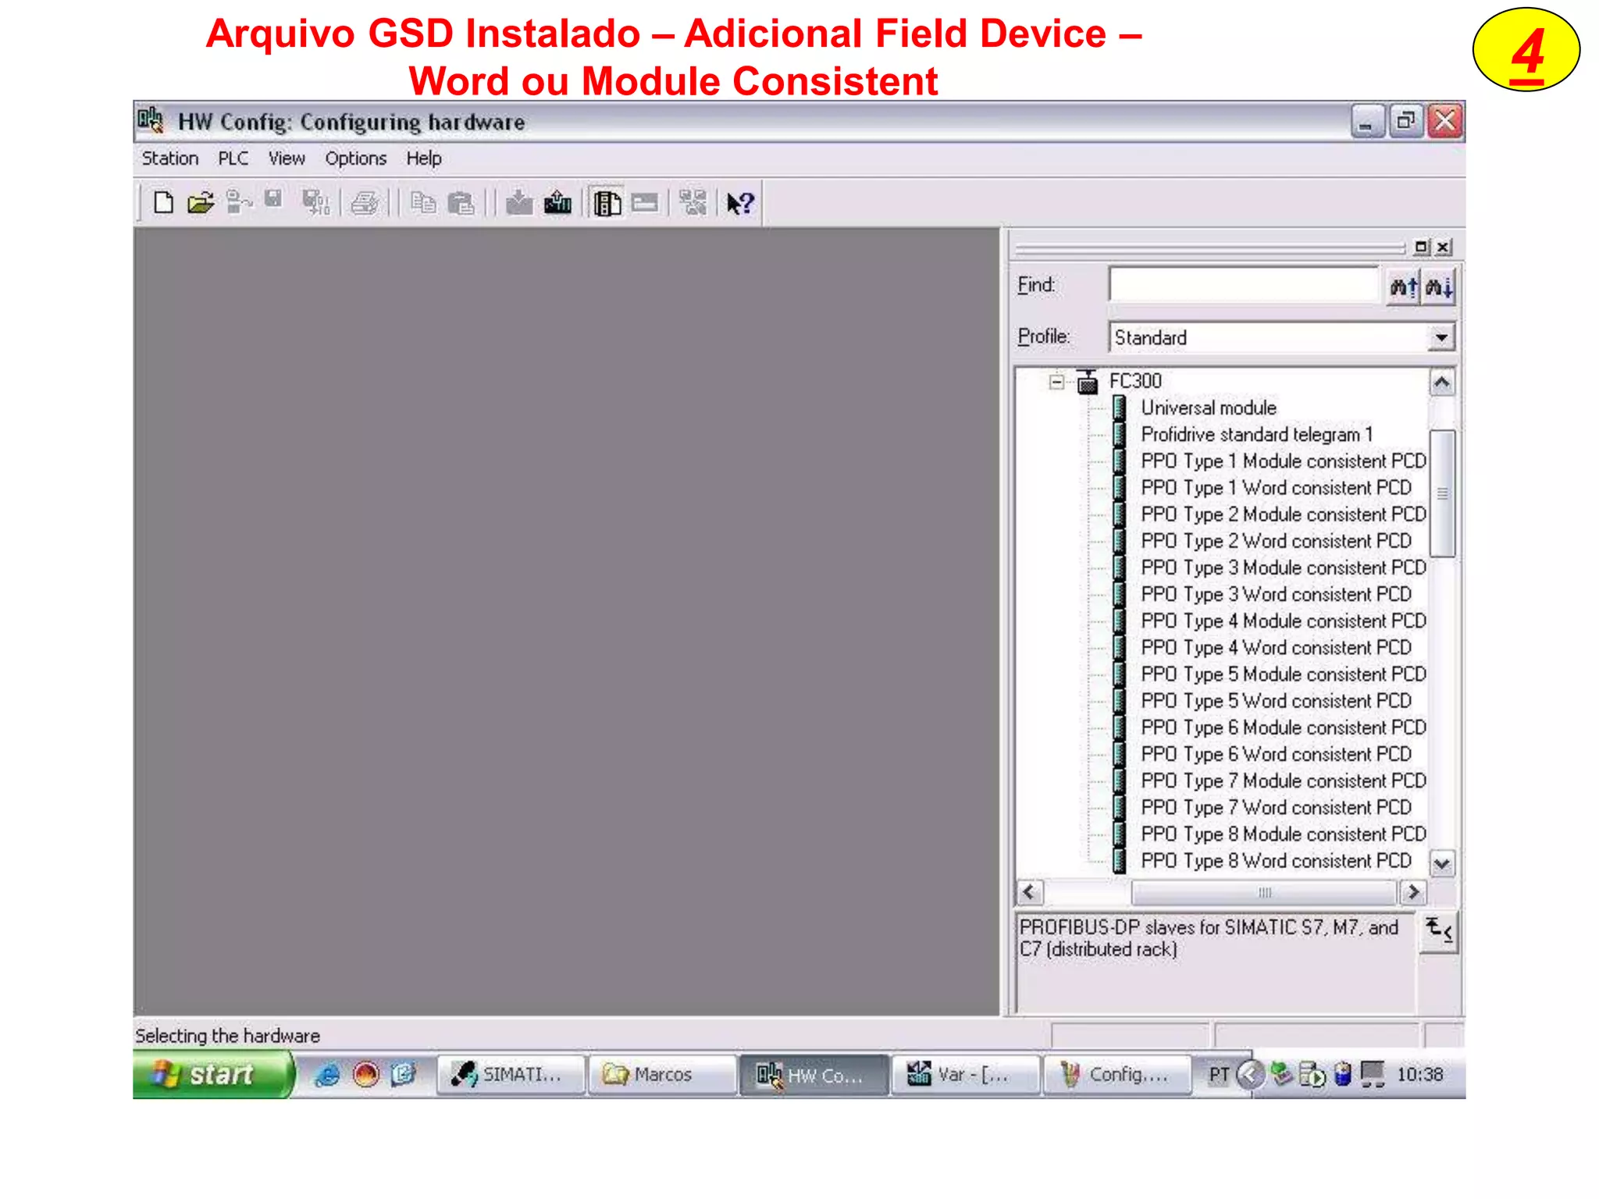Select PPO Type 7 Word consistent PCD
Image resolution: width=1599 pixels, height=1199 pixels.
pyautogui.click(x=1276, y=806)
